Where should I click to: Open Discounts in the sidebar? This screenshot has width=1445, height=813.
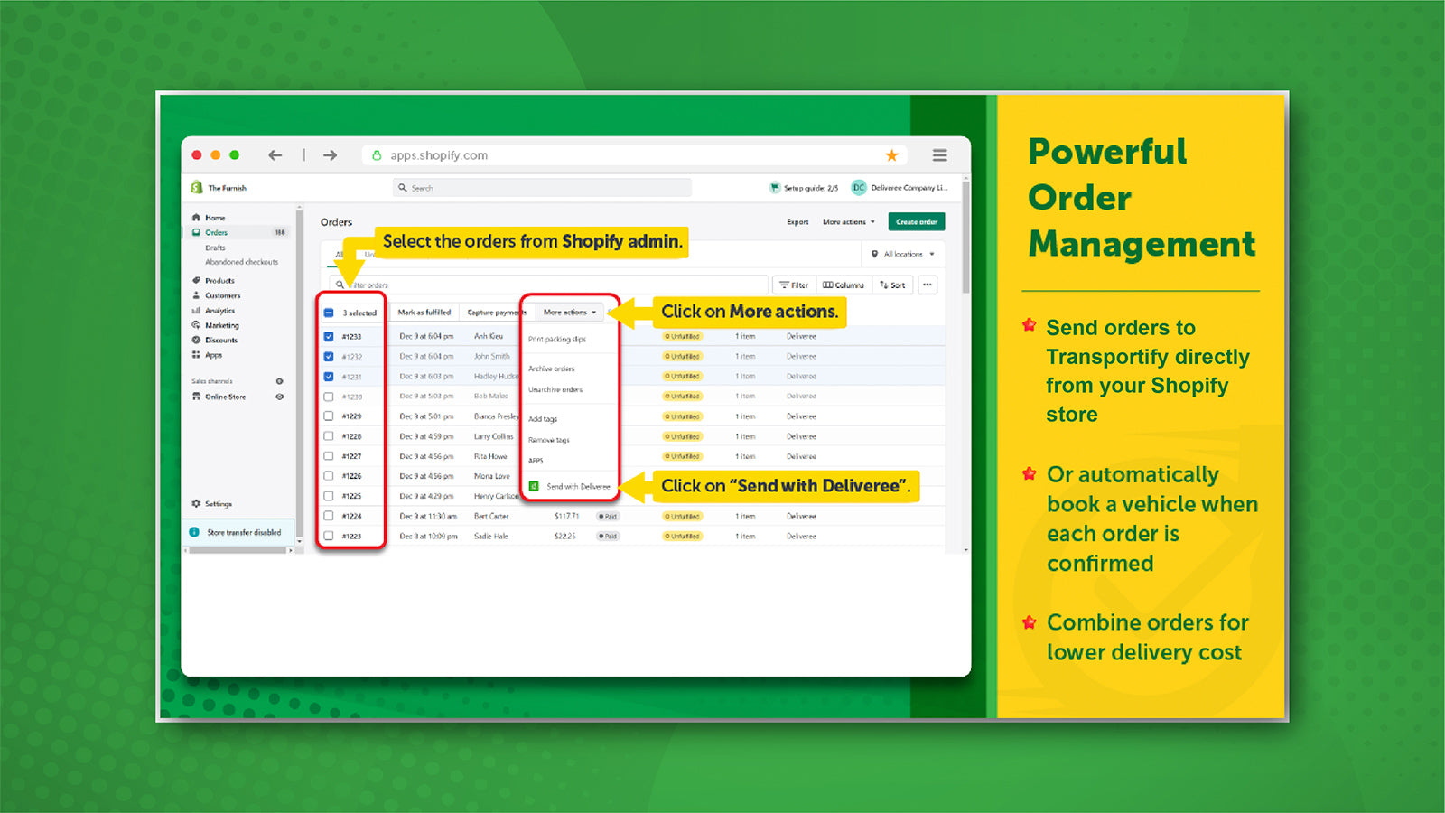[x=220, y=341]
